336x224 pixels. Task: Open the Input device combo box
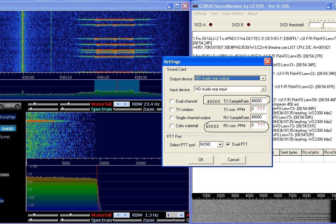pyautogui.click(x=263, y=89)
